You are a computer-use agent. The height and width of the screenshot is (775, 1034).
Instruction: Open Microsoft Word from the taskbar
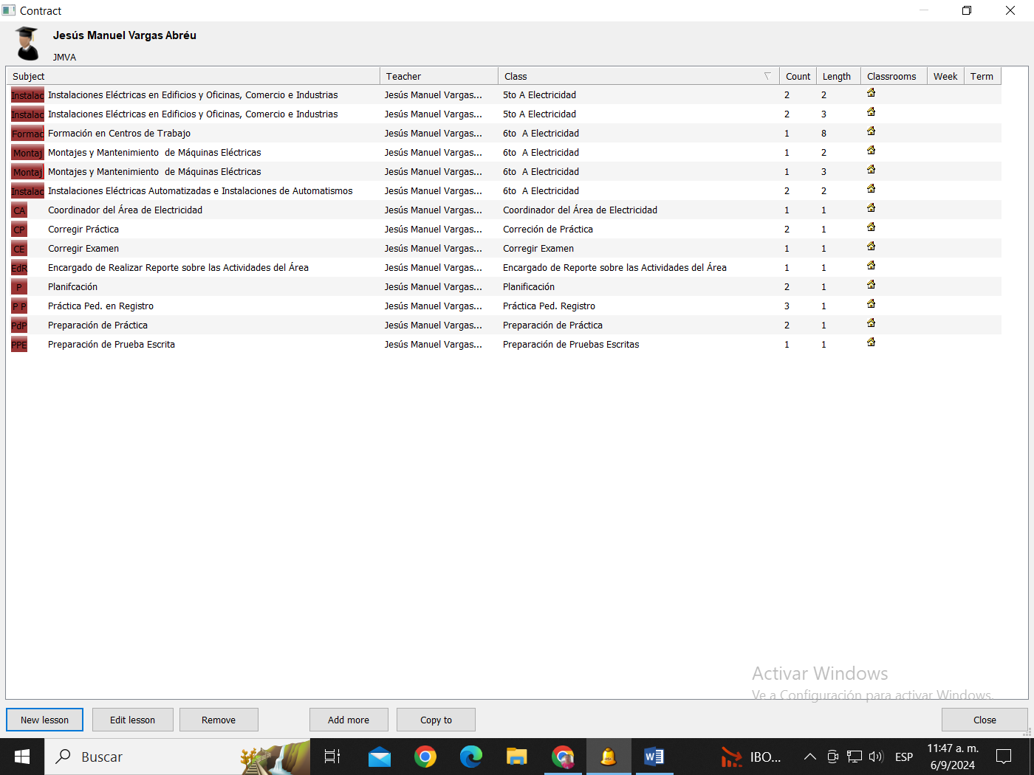(x=654, y=757)
